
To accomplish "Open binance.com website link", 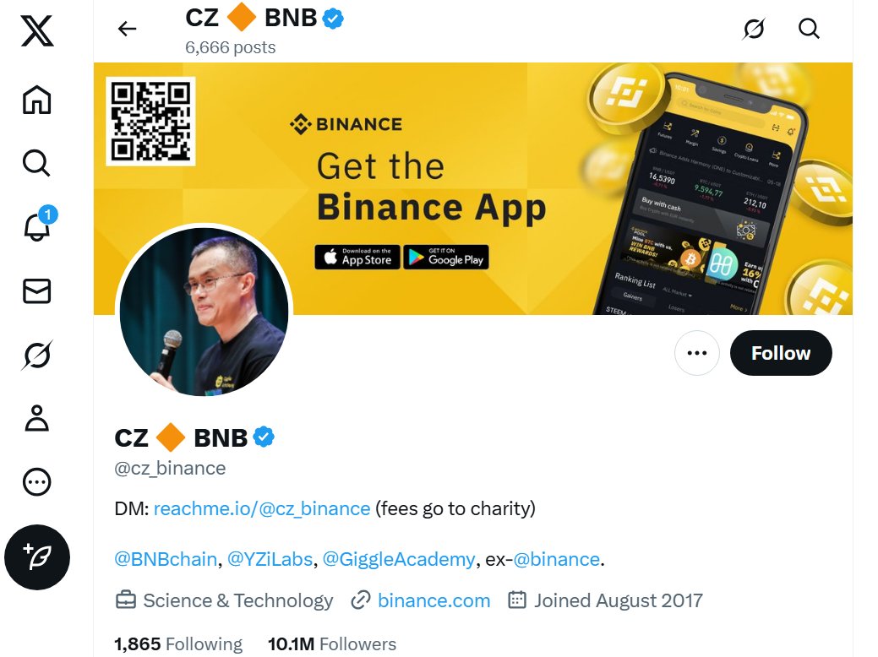I will [434, 600].
